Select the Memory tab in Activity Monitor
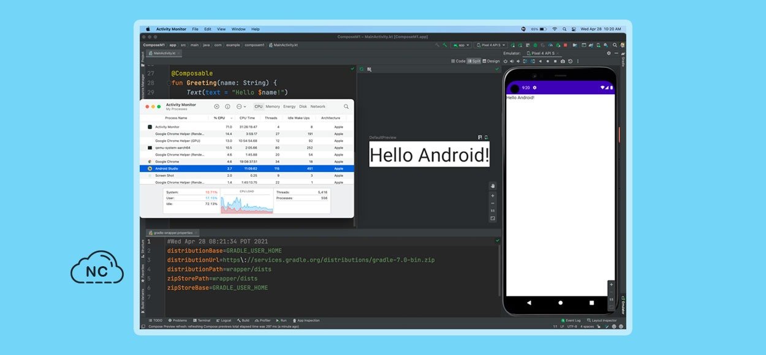766x355 pixels. coord(273,106)
